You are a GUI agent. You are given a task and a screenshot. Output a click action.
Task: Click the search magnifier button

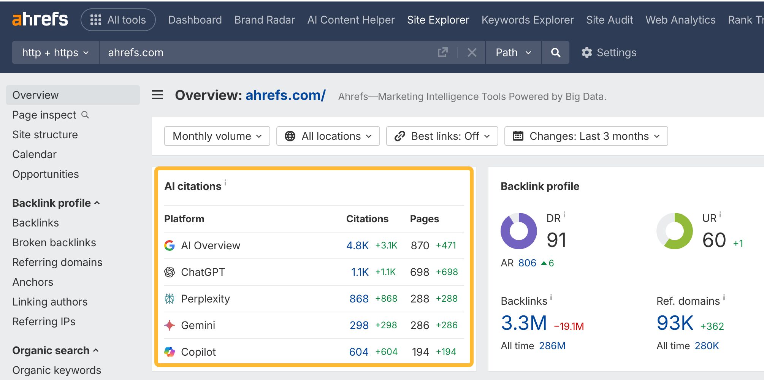555,52
